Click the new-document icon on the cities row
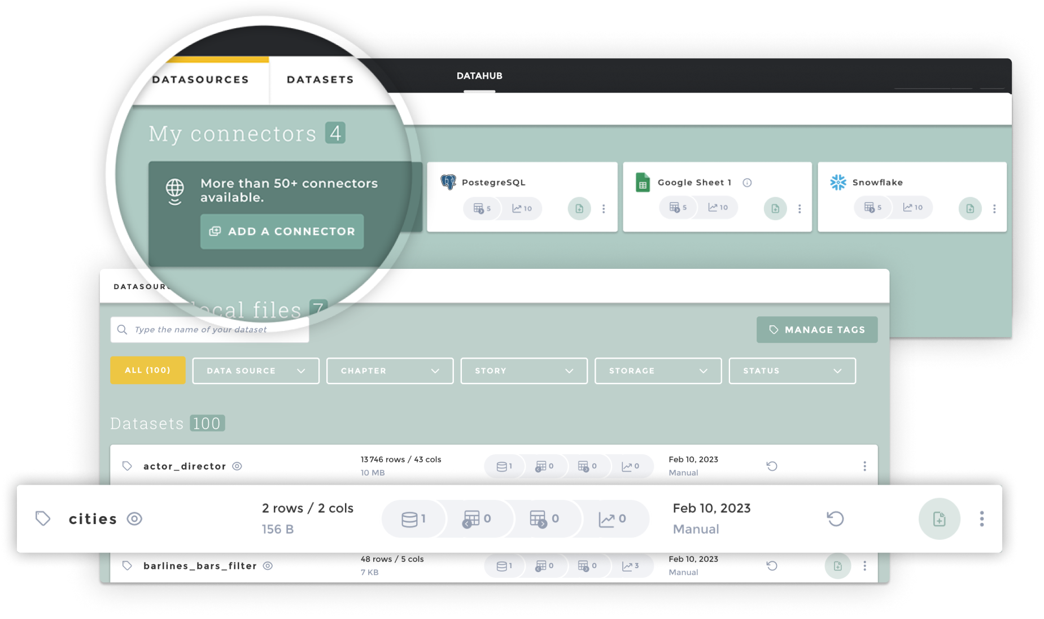This screenshot has width=1044, height=619. pyautogui.click(x=939, y=518)
